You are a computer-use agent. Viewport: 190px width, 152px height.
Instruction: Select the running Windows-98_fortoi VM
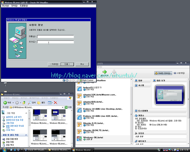tap(103, 139)
